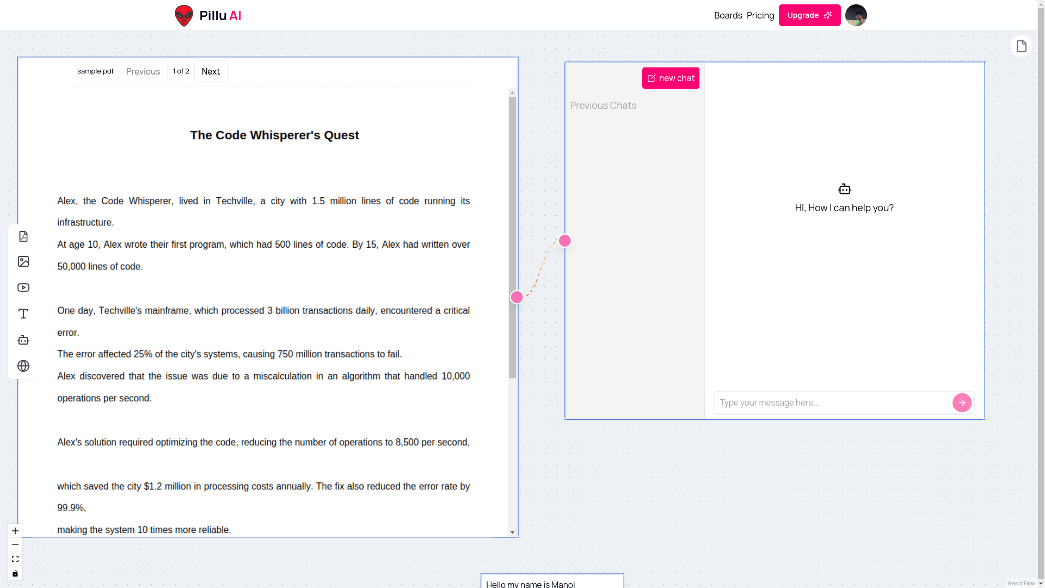Click the zoom in button on PDF viewer
This screenshot has width=1045, height=588.
[x=15, y=531]
